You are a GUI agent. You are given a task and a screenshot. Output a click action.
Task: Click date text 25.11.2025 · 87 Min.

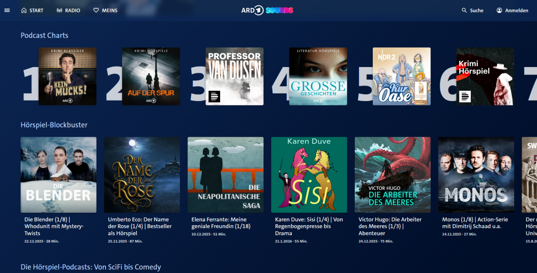tap(125, 241)
